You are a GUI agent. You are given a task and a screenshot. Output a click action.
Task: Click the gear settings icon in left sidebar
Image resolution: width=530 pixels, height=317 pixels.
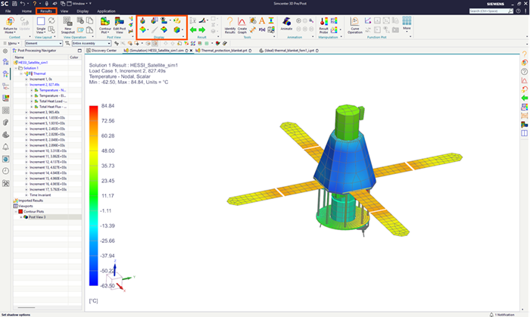tap(5, 51)
